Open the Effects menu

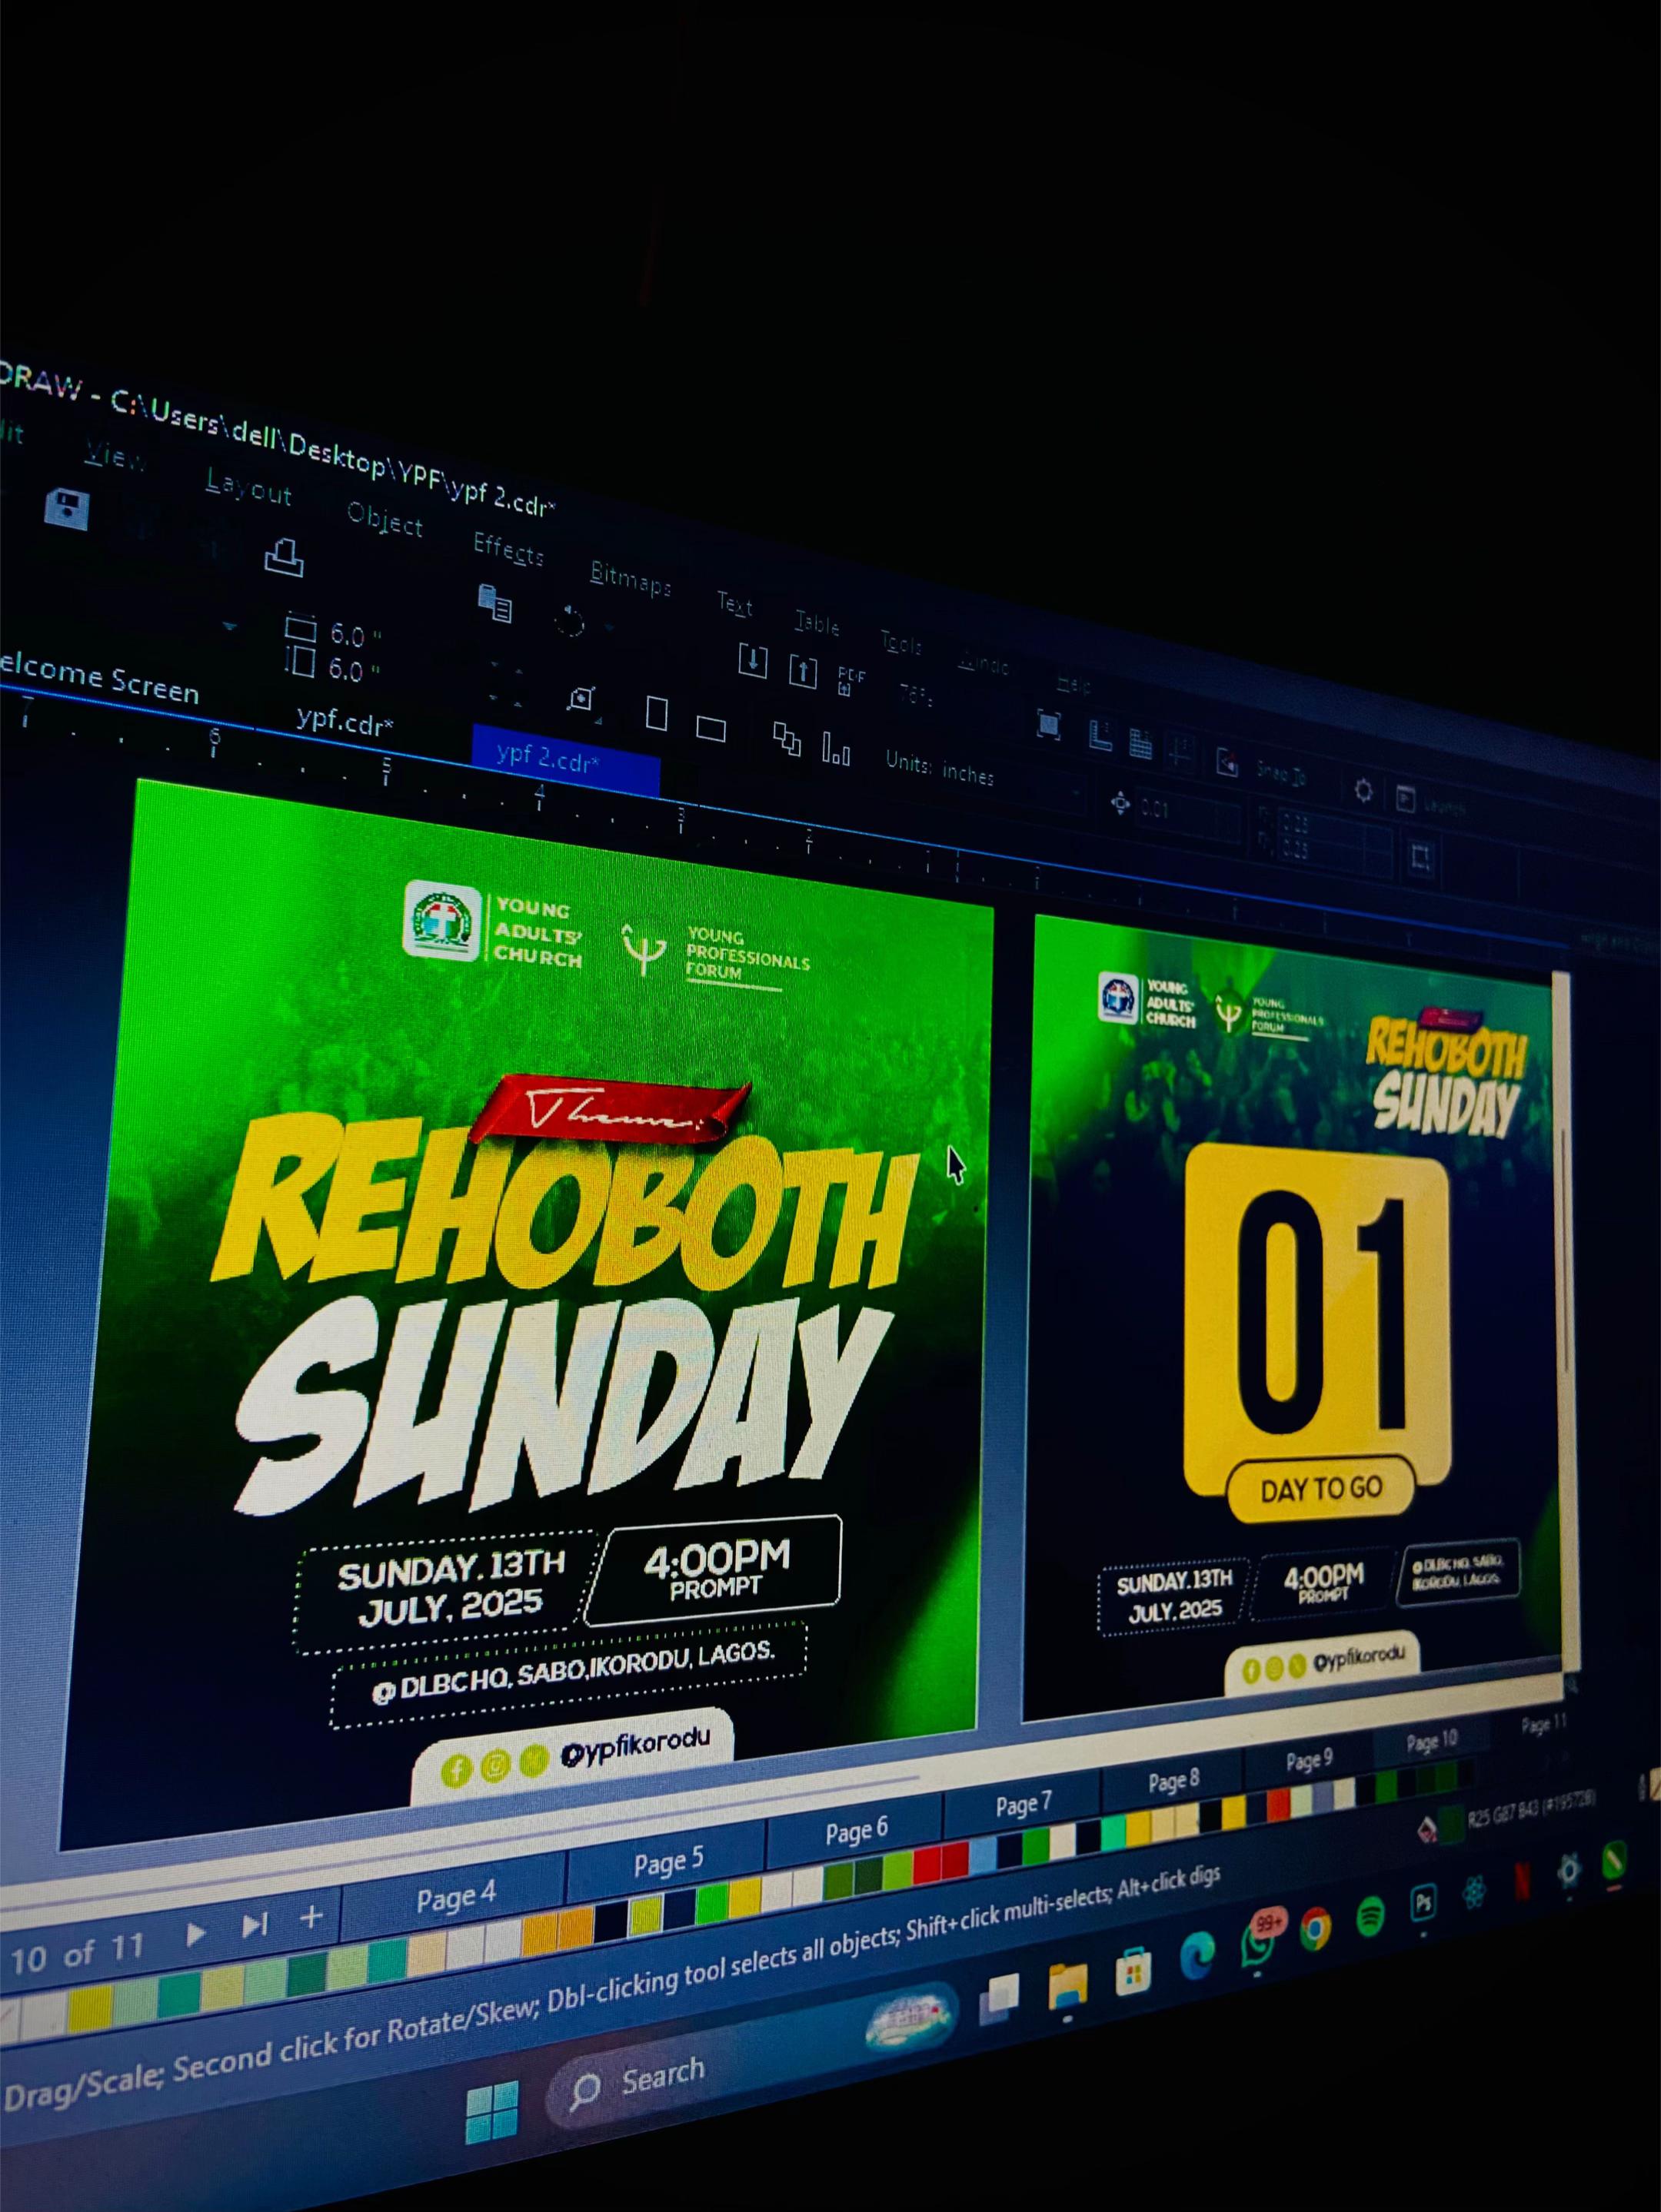508,549
